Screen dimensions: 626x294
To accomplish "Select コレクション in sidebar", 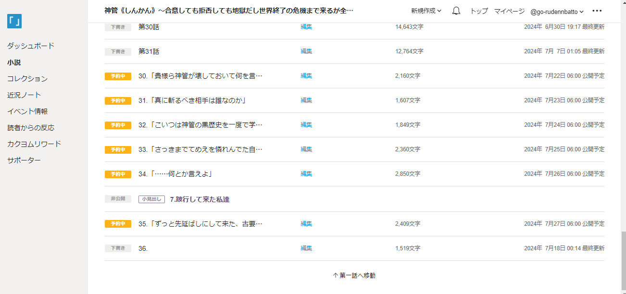I will (x=27, y=79).
